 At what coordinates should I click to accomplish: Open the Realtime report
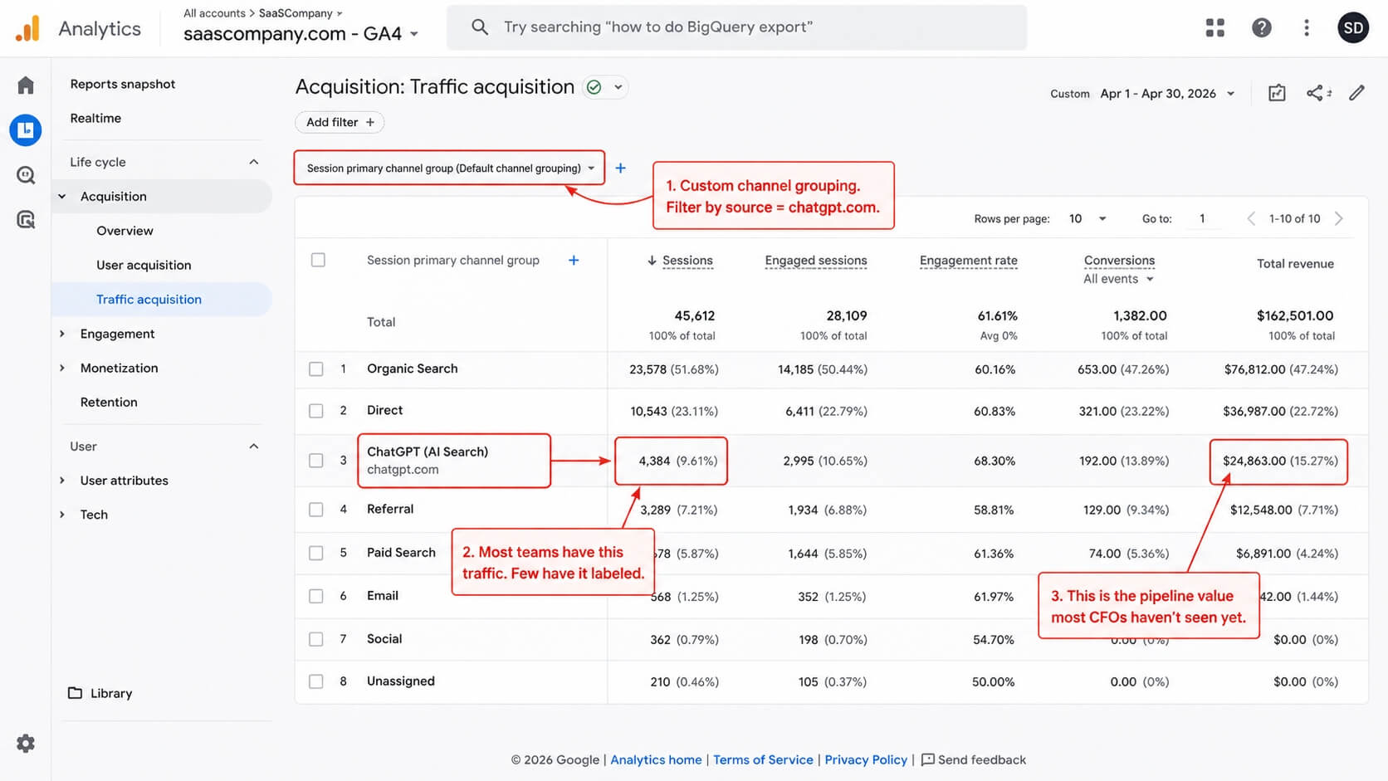(x=95, y=119)
